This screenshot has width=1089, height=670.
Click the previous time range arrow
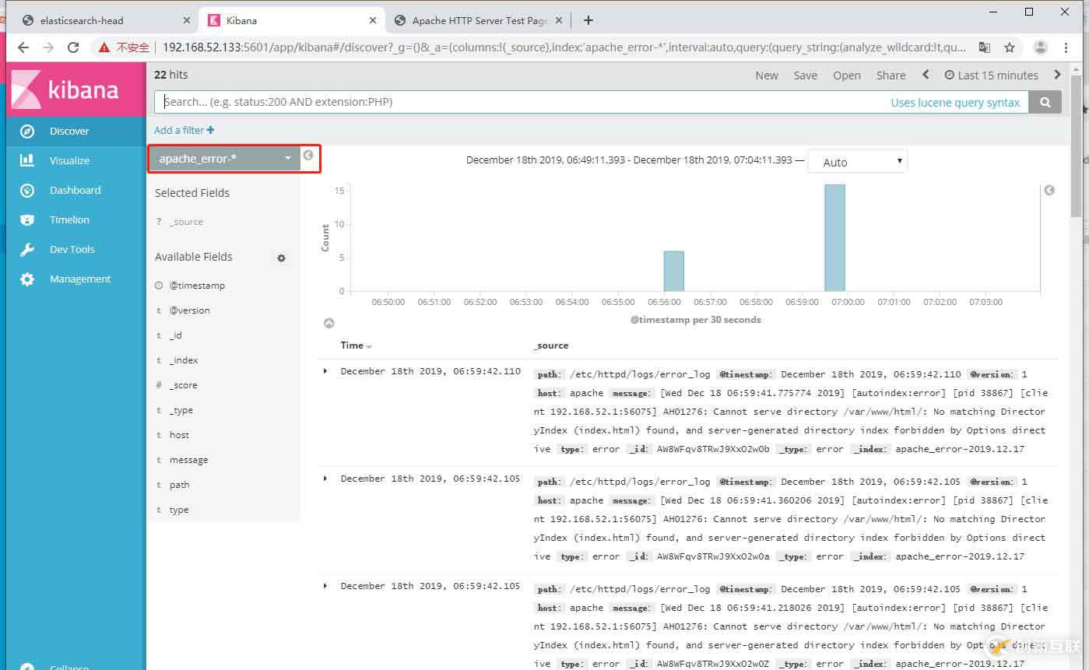[926, 75]
